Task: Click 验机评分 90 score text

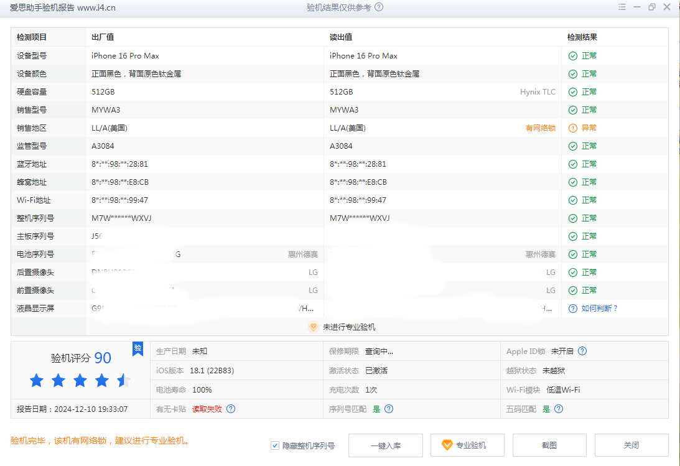Action: click(x=81, y=358)
